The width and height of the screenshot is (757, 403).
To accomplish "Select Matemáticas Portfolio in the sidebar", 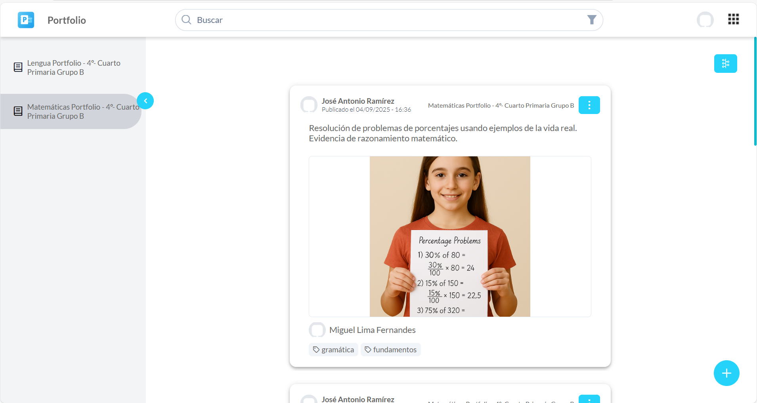I will point(73,112).
